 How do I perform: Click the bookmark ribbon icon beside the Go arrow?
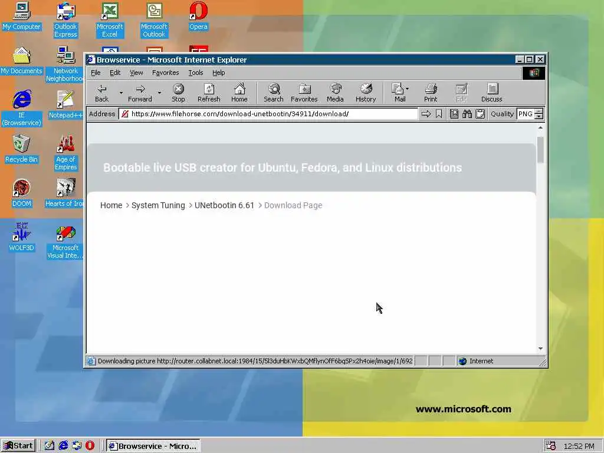pyautogui.click(x=439, y=114)
